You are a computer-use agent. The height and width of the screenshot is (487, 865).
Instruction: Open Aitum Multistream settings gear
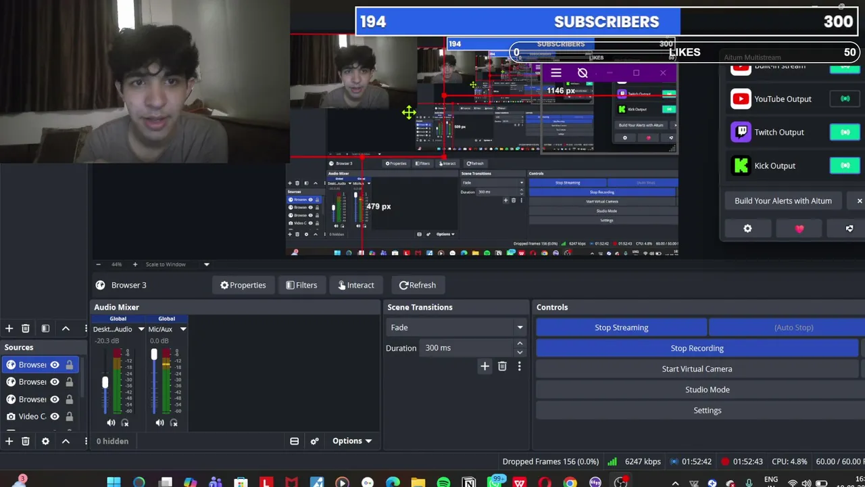click(x=747, y=229)
